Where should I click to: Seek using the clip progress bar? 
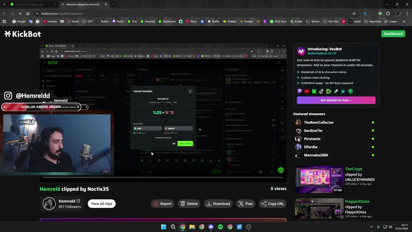tap(163, 177)
